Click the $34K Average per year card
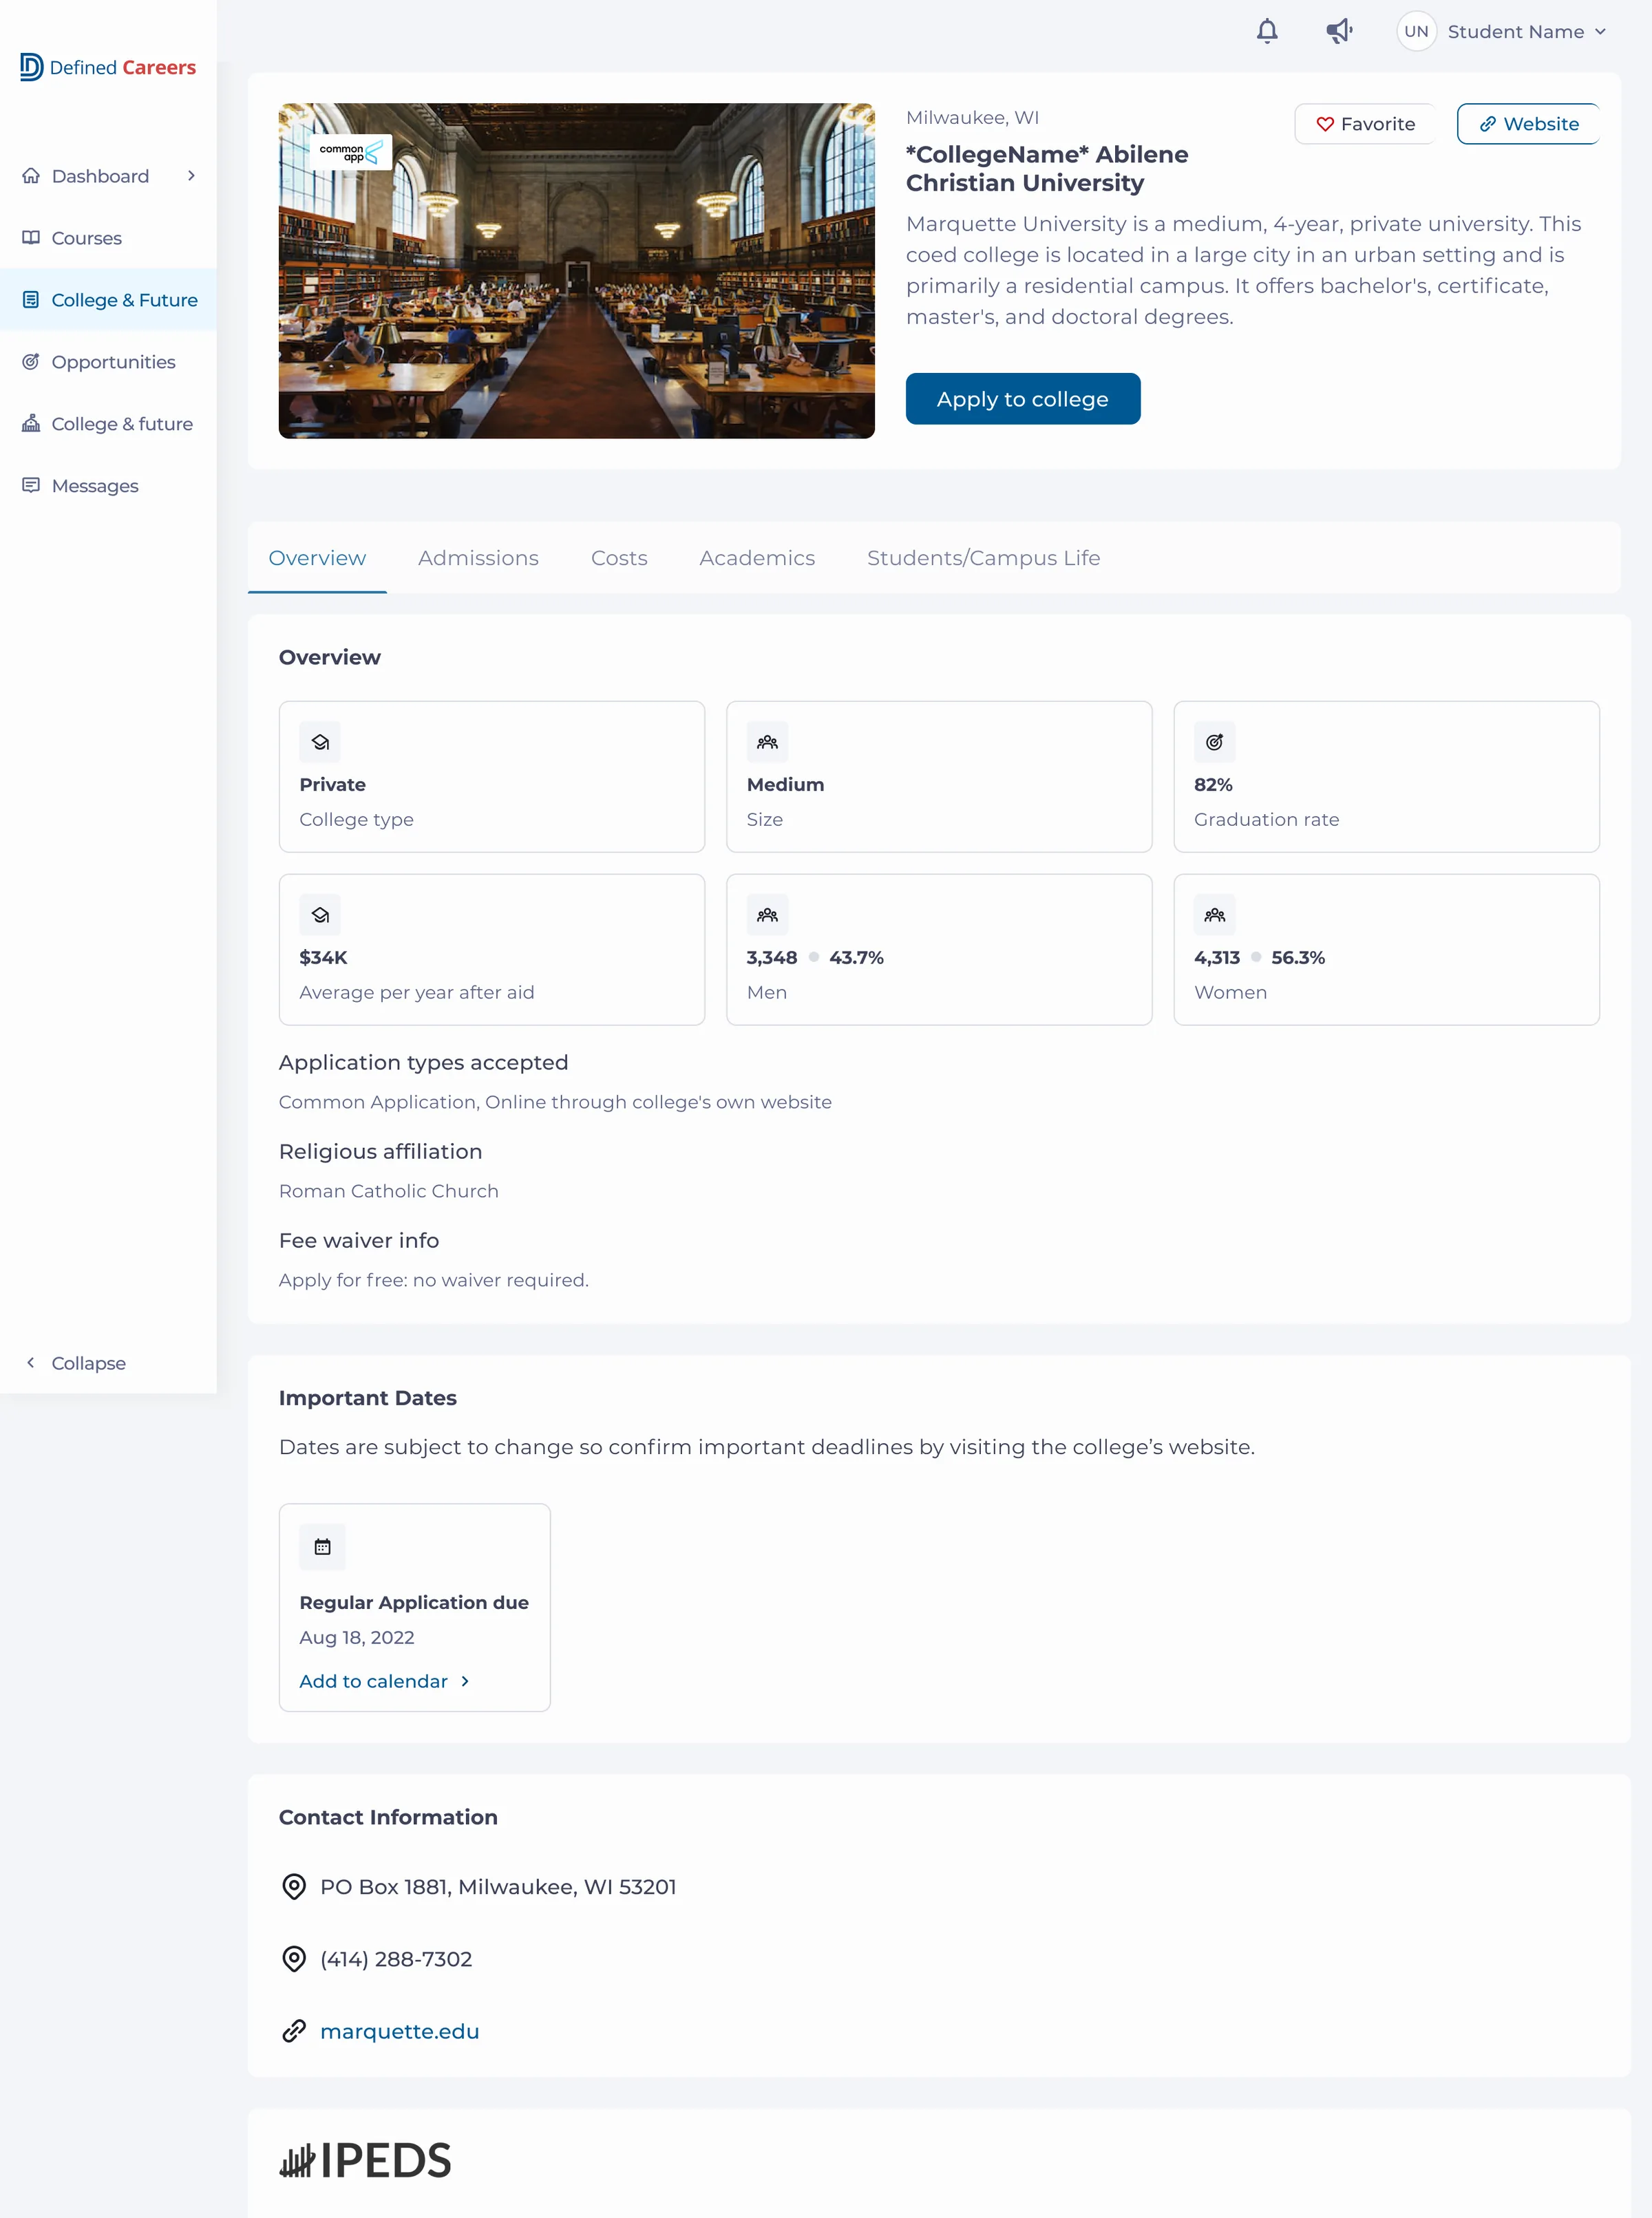This screenshot has height=2218, width=1652. [x=492, y=950]
